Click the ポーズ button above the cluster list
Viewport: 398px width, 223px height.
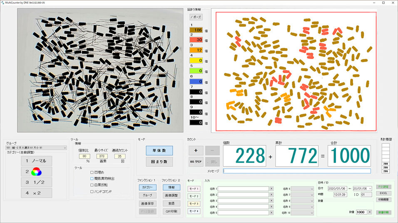click(196, 17)
